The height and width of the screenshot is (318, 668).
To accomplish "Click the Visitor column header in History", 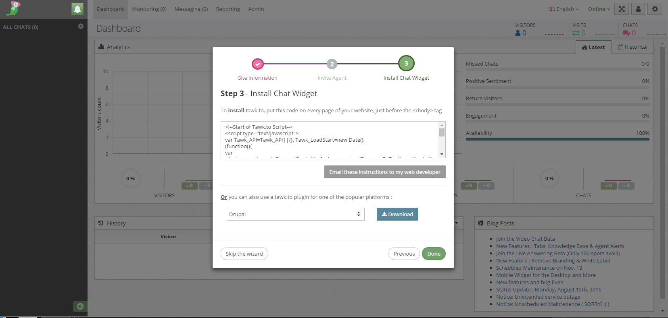I will [x=168, y=237].
